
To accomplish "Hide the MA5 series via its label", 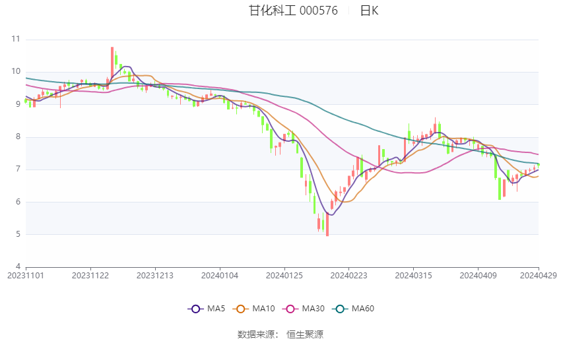I will pyautogui.click(x=216, y=309).
